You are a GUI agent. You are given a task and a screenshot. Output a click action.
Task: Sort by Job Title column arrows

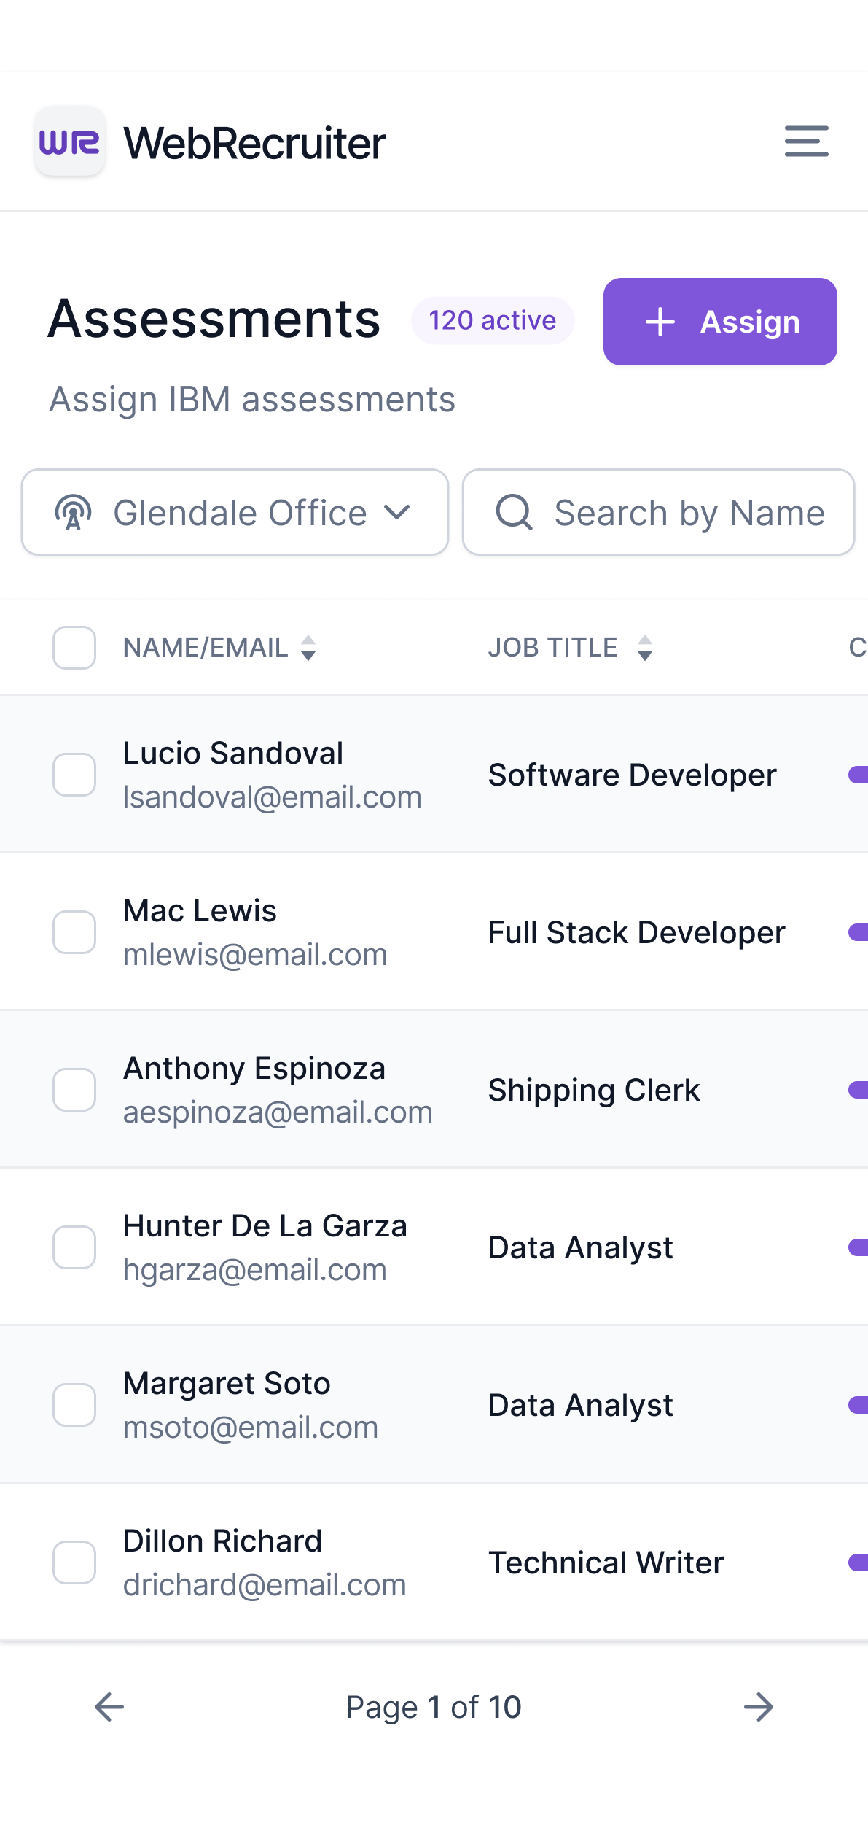click(x=644, y=648)
